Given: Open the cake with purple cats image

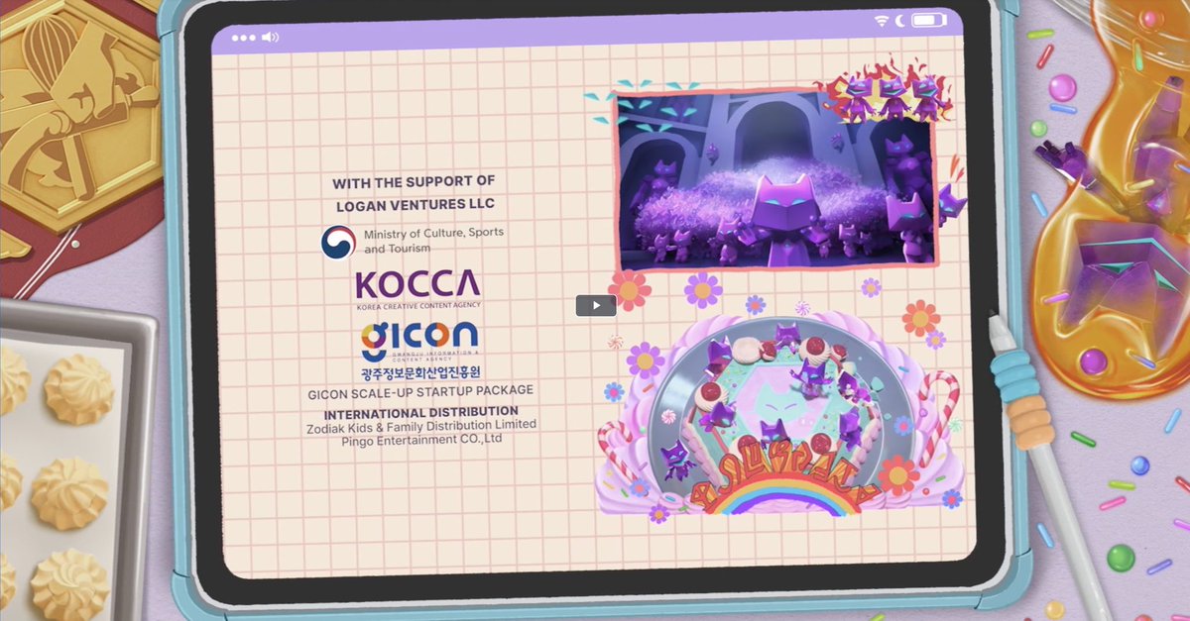Looking at the screenshot, I should (x=778, y=414).
